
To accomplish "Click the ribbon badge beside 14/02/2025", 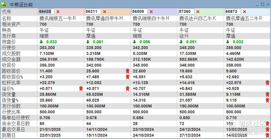I will pyautogui.click(x=268, y=135).
